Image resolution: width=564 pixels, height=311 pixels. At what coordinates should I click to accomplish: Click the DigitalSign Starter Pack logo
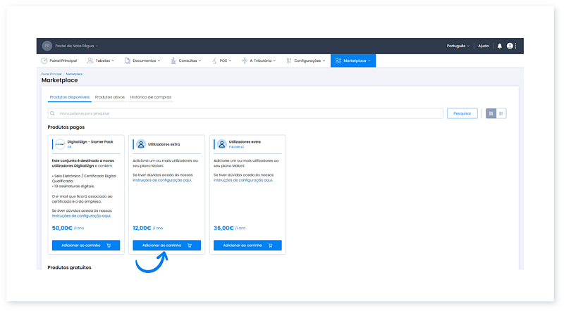(60, 144)
